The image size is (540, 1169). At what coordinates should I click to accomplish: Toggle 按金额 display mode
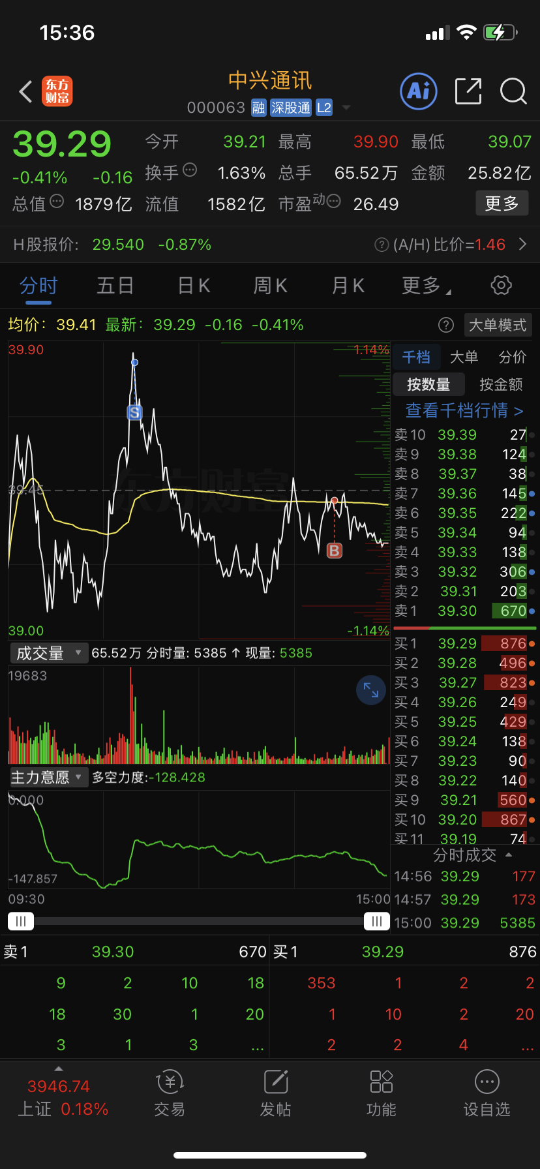tap(501, 384)
